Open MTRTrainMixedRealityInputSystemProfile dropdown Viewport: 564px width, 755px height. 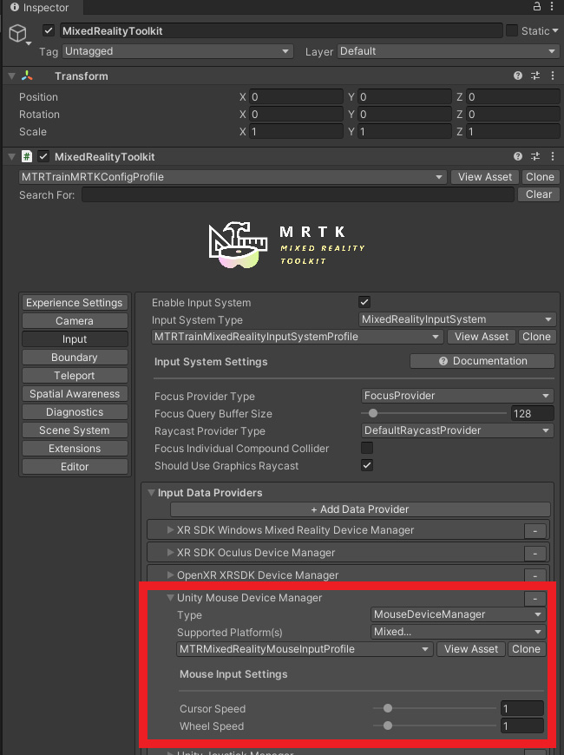297,337
